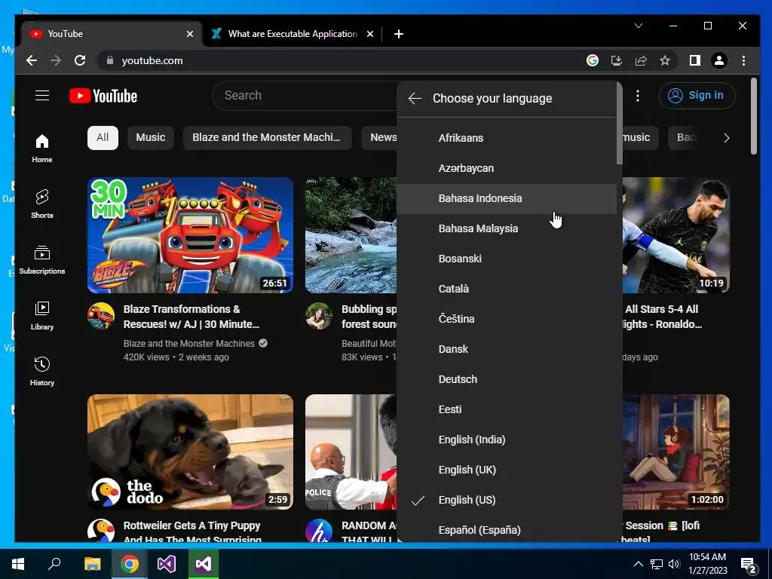
Task: Open the lofi session video thumbnail
Action: [x=676, y=452]
